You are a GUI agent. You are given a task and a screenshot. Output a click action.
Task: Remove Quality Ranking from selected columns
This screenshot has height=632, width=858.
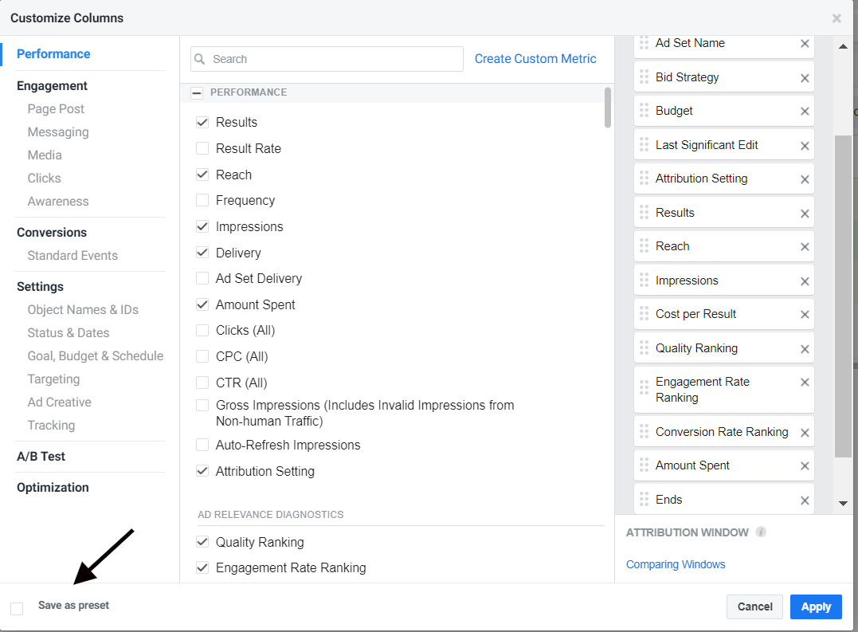click(x=805, y=347)
